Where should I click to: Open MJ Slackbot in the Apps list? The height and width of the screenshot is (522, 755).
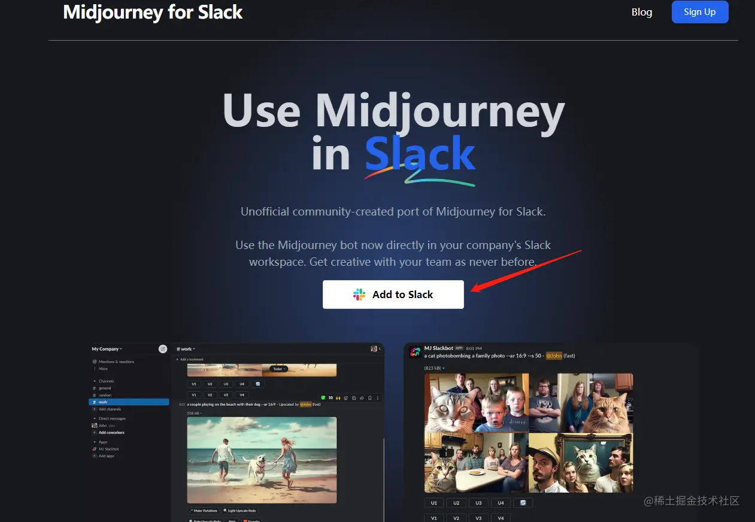107,449
